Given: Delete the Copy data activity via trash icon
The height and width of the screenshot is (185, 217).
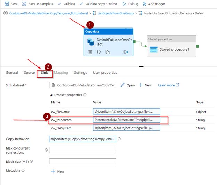Looking at the screenshot, I should 90,52.
